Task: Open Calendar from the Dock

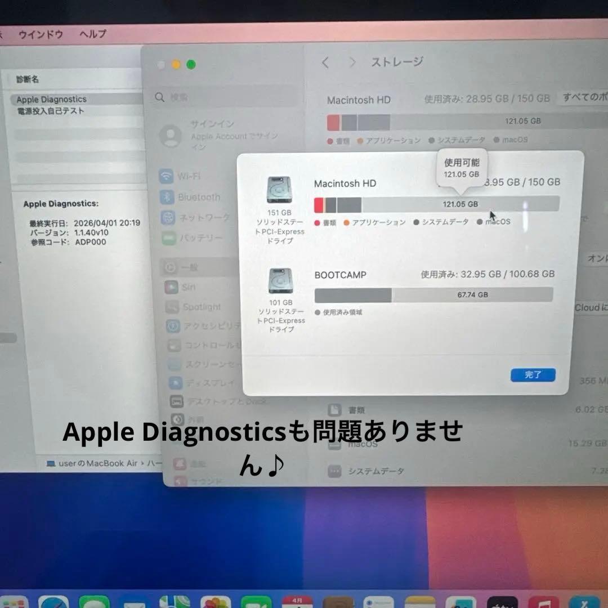Action: pos(297,602)
